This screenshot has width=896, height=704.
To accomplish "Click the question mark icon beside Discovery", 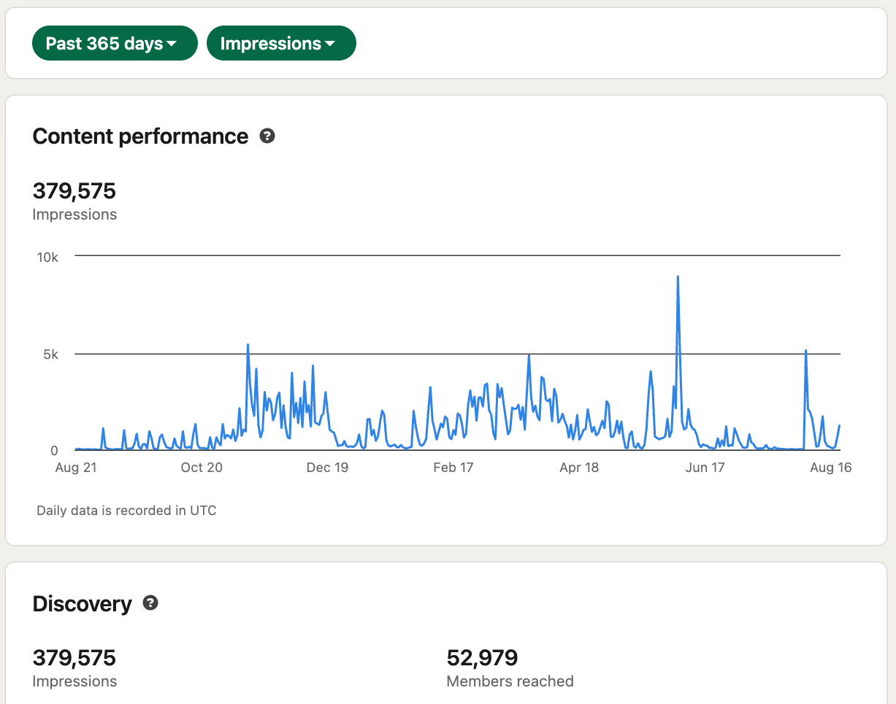I will tap(150, 603).
